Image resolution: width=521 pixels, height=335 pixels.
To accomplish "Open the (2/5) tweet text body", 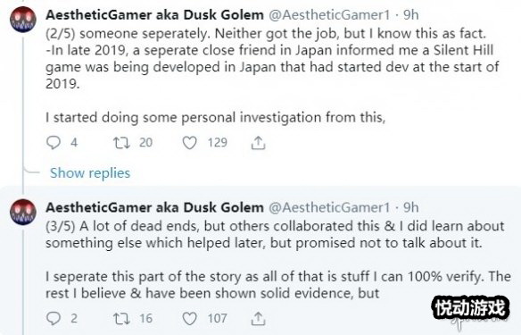I will point(272,76).
